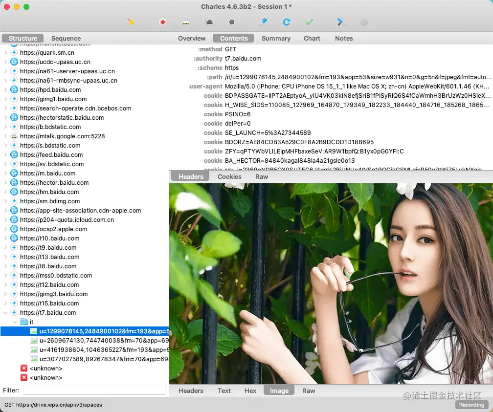Click lightning icon of https://b.bdstatic.com
Screen dimensions: 493x412
click(14, 127)
